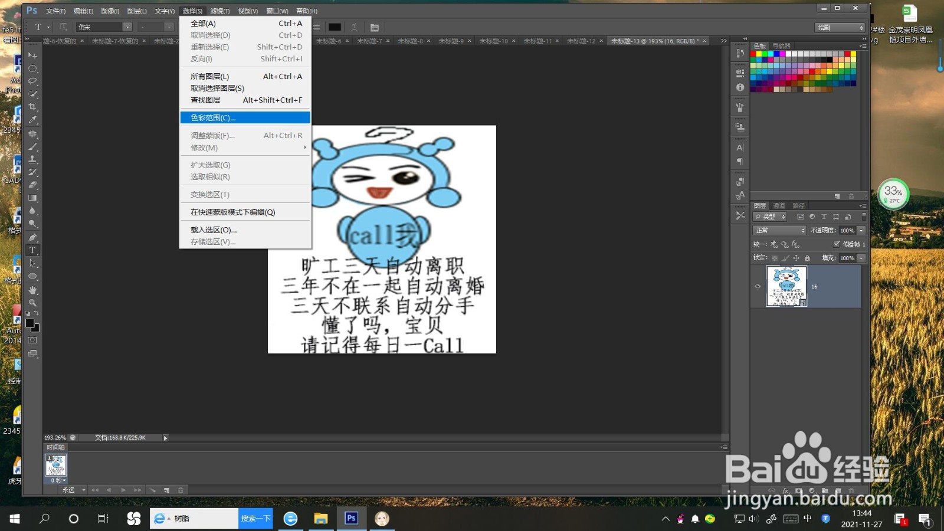
Task: Open the workspace switcher dropdown
Action: pos(840,28)
